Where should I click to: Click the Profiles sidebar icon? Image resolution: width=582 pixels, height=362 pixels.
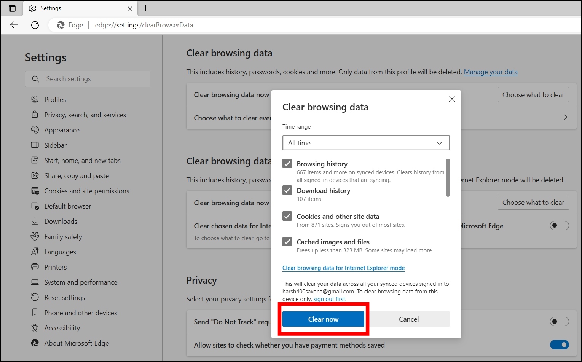click(35, 99)
